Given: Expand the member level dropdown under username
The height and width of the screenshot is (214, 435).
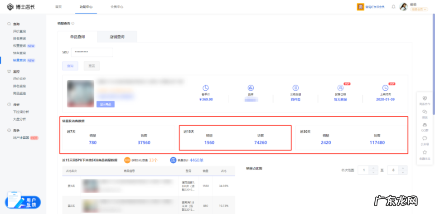Looking at the screenshot, I should [419, 10].
